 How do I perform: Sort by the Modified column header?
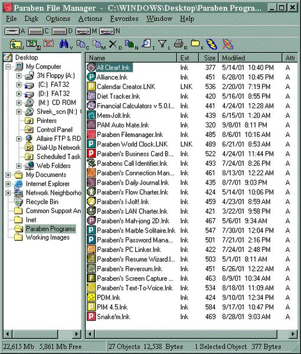(x=250, y=58)
